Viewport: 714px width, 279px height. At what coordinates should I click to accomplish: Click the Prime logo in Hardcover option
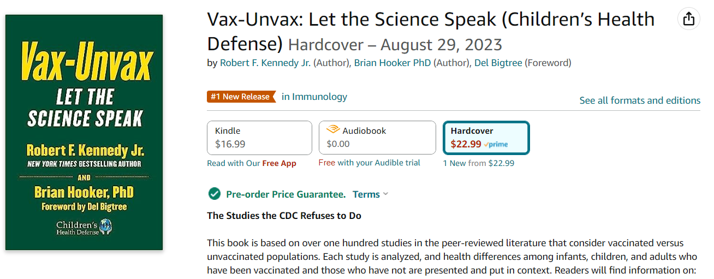[x=496, y=144]
